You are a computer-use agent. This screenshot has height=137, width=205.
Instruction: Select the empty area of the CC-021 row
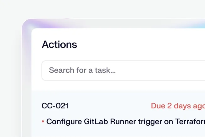tap(110, 106)
